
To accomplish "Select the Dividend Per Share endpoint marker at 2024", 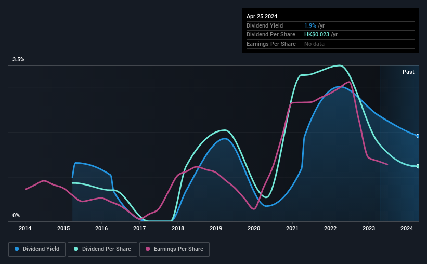I will click(418, 166).
